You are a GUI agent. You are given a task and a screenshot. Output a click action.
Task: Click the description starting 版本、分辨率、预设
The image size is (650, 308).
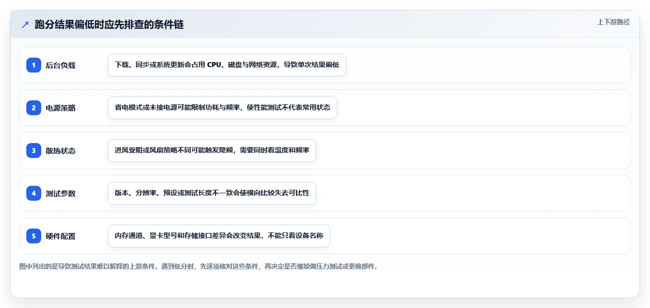coord(212,193)
